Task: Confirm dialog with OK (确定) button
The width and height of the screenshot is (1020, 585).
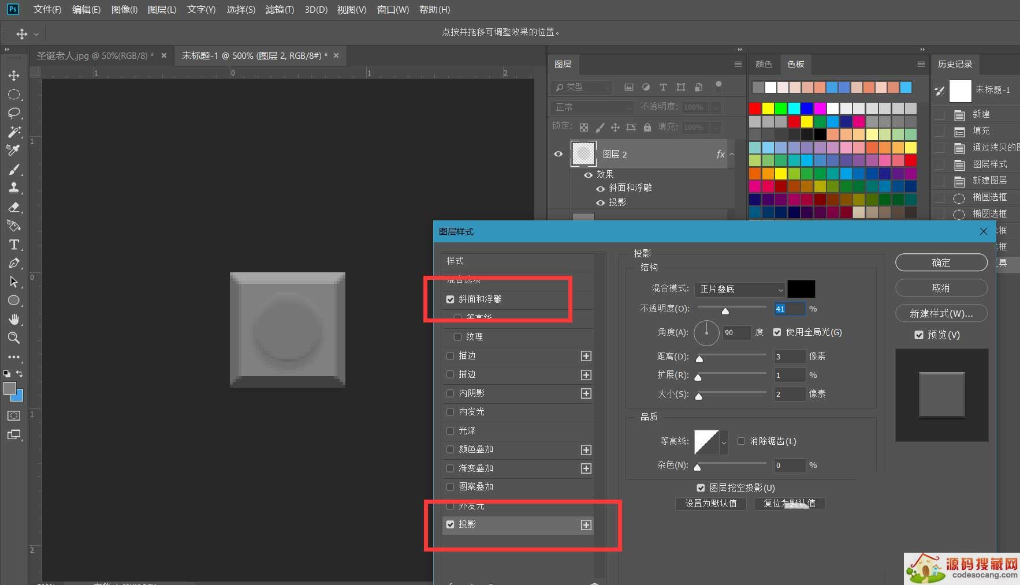Action: 941,262
